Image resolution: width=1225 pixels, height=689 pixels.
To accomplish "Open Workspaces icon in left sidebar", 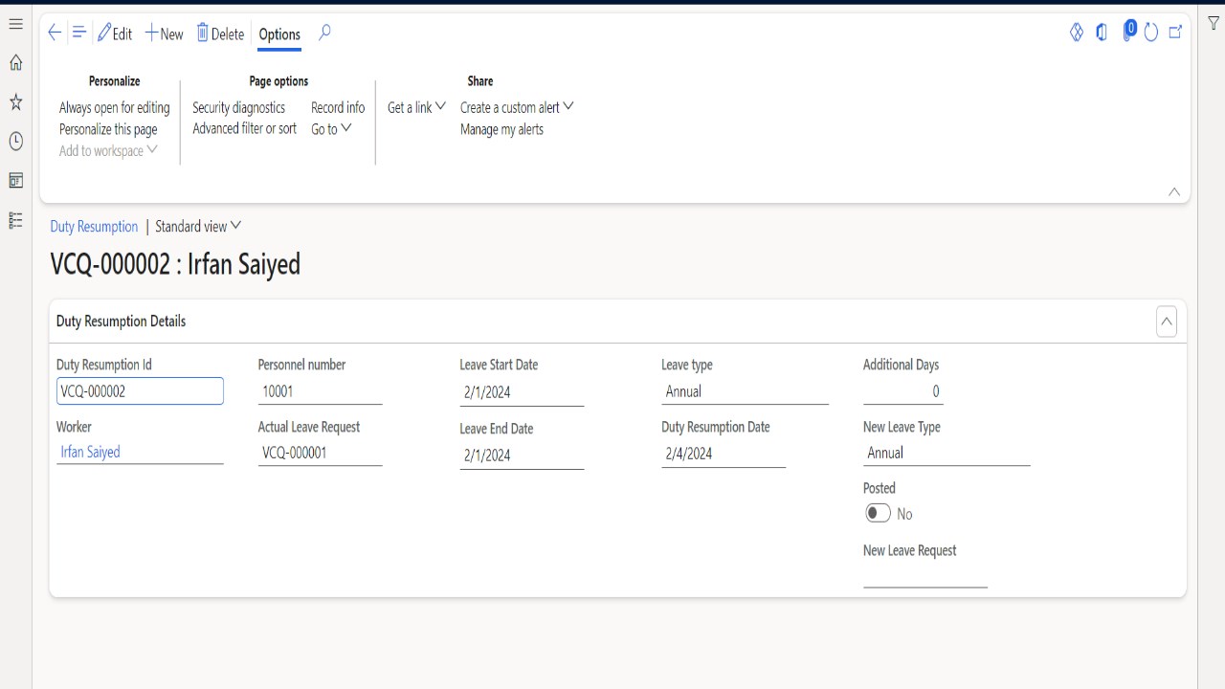I will 15,181.
